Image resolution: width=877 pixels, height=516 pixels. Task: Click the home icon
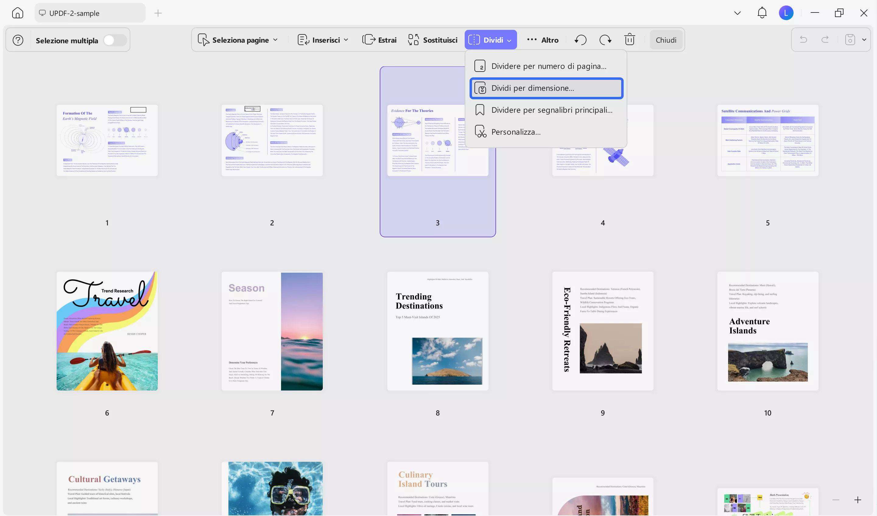(x=17, y=13)
